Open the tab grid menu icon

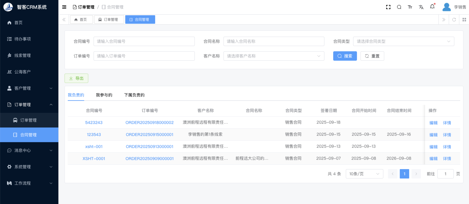click(464, 20)
